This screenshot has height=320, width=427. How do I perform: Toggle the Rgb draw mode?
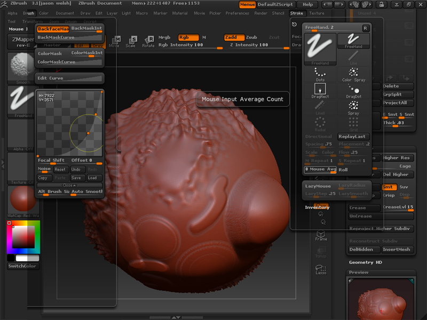[188, 37]
